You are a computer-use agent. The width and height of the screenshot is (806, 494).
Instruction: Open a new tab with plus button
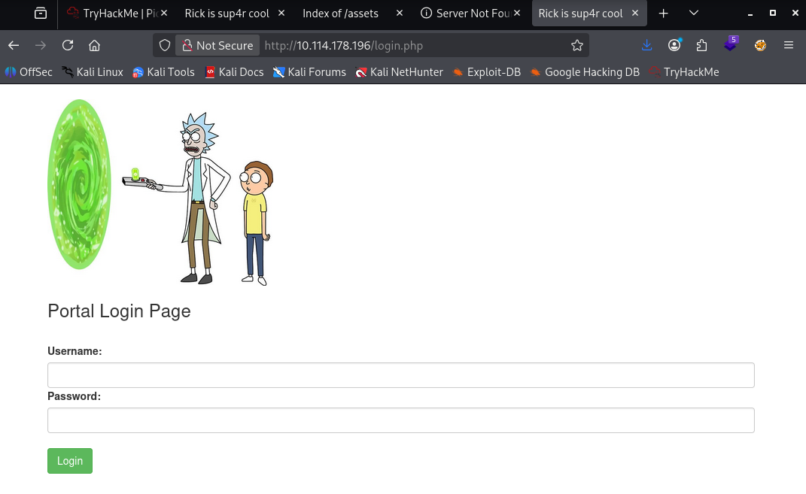pos(663,14)
